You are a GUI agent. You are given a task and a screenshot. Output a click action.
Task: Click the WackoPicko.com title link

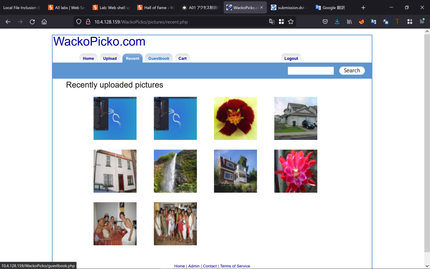tap(99, 42)
